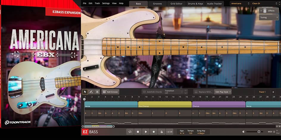Select the pencil draw tool
281x140 pixels.
pos(91,92)
